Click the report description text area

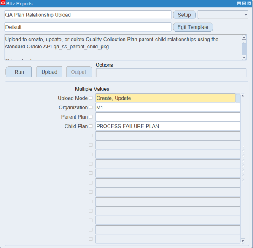pyautogui.click(x=123, y=47)
